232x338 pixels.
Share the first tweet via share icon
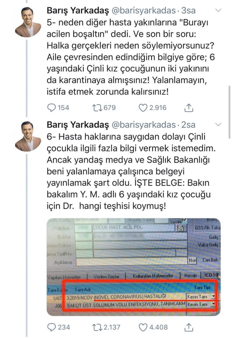pos(188,108)
